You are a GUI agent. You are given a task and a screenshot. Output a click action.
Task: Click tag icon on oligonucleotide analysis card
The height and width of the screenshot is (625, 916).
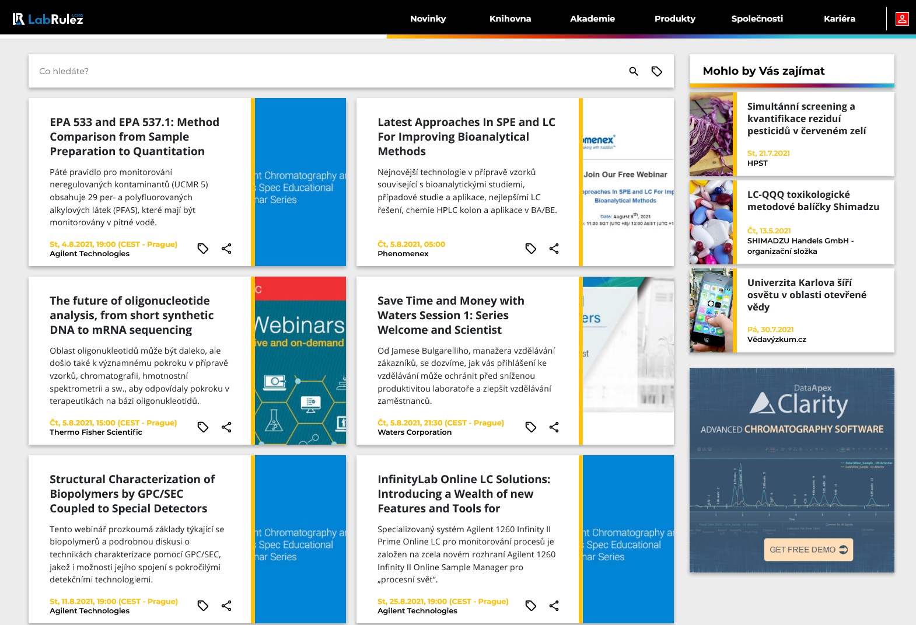203,427
